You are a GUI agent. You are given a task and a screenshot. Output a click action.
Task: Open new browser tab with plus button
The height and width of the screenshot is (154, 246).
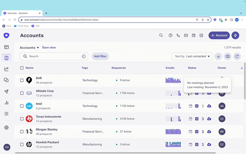(x=46, y=13)
